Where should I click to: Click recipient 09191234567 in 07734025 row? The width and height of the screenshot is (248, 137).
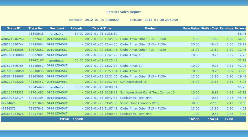(57, 103)
